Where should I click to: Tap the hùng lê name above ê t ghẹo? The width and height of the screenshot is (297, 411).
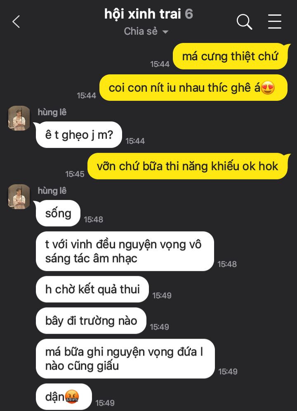coord(52,112)
